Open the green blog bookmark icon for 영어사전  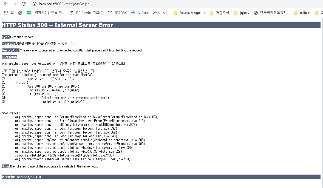(29, 13)
